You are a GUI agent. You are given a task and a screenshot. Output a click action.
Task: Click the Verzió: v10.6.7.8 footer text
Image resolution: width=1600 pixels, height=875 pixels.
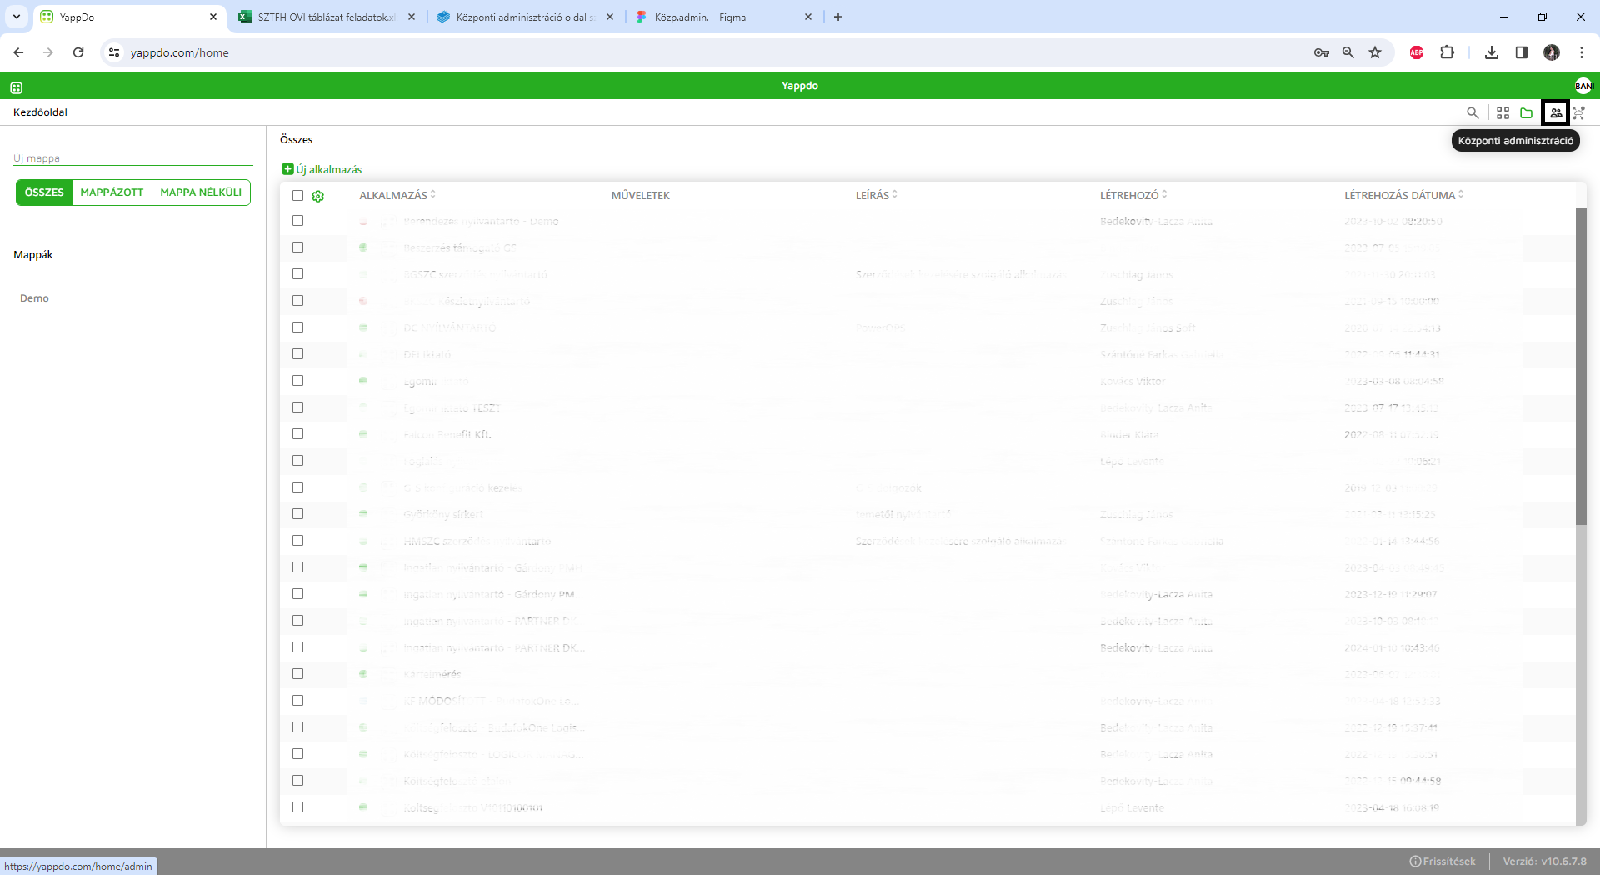point(1544,862)
